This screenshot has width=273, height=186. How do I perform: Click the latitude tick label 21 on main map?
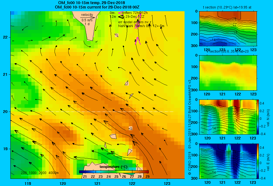click(x=5, y=74)
